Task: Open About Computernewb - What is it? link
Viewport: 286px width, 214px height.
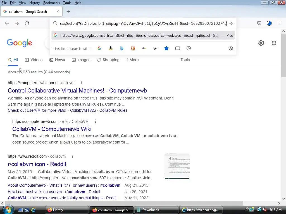Action: coord(64,185)
